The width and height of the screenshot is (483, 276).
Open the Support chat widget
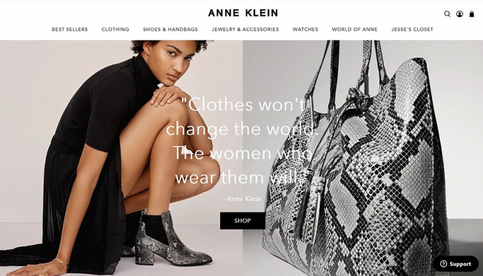[x=456, y=264]
